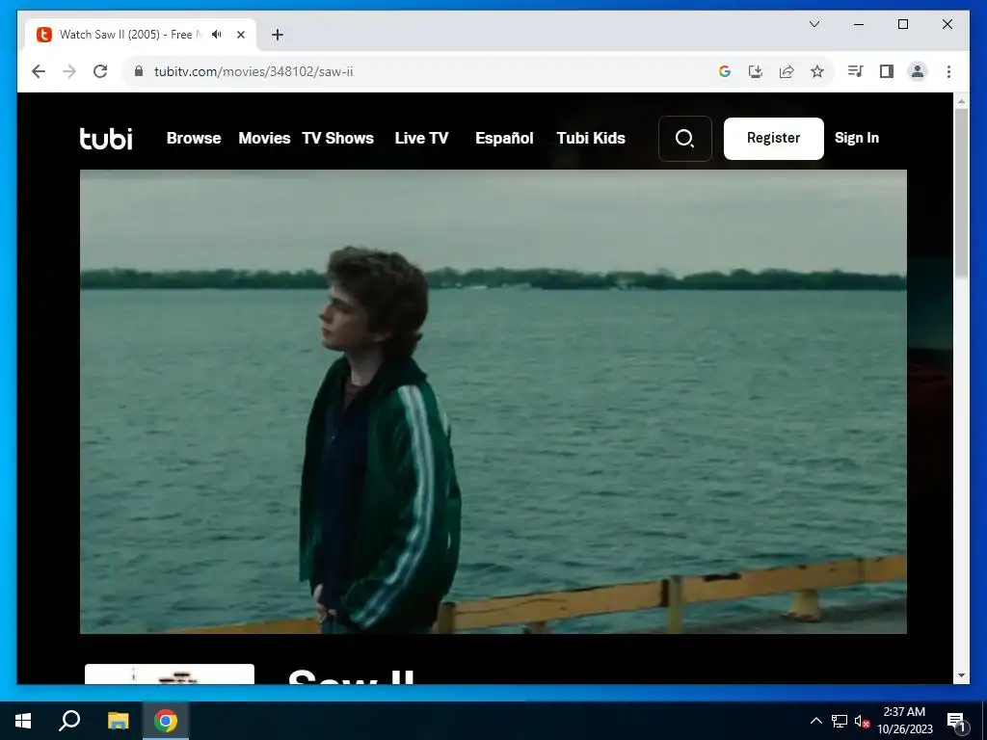Go to TV Shows section
Viewport: 987px width, 740px height.
point(338,139)
